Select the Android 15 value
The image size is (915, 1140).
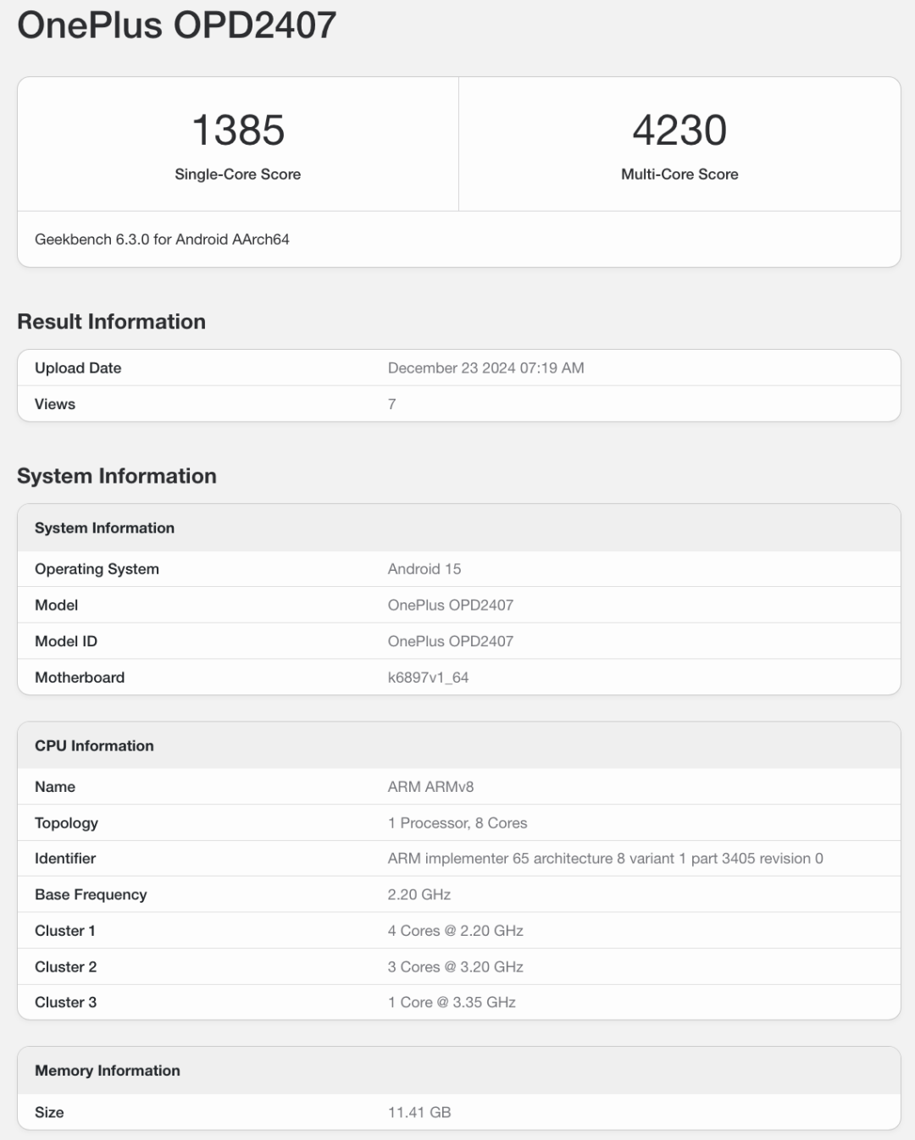click(x=424, y=569)
